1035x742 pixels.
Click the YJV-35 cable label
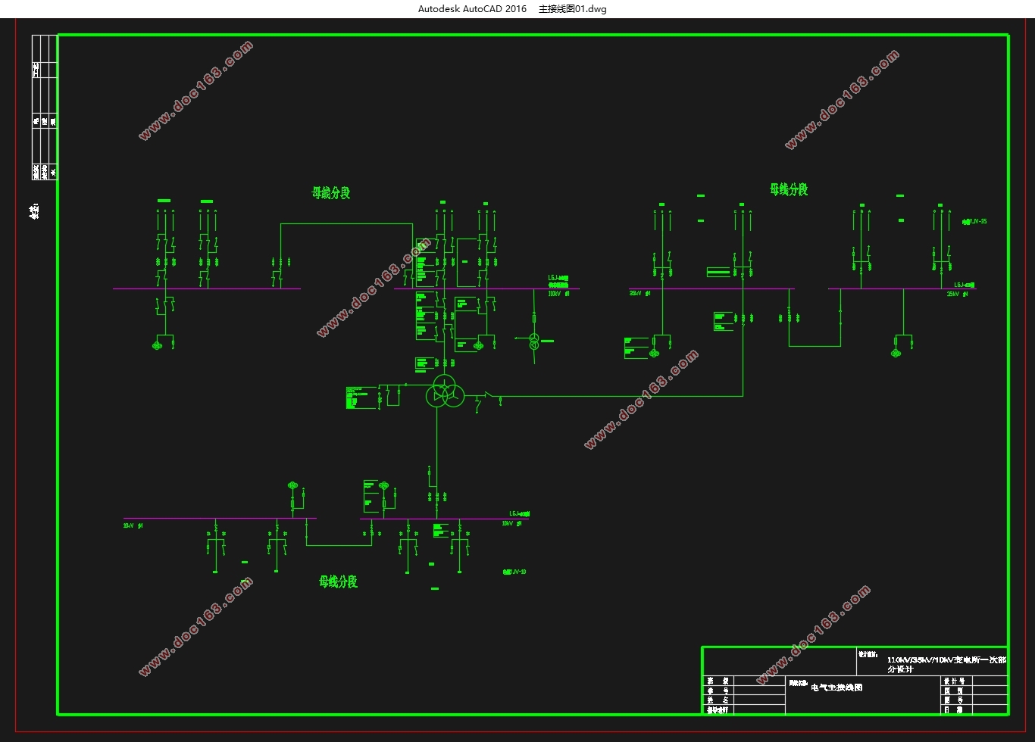[x=974, y=222]
